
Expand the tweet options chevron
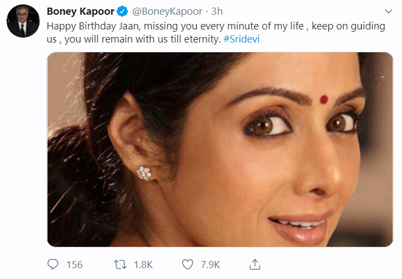[x=388, y=11]
